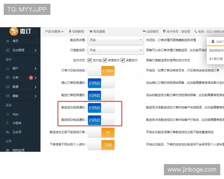Expand the 订单 chevron
The height and width of the screenshot is (179, 224).
[35, 78]
